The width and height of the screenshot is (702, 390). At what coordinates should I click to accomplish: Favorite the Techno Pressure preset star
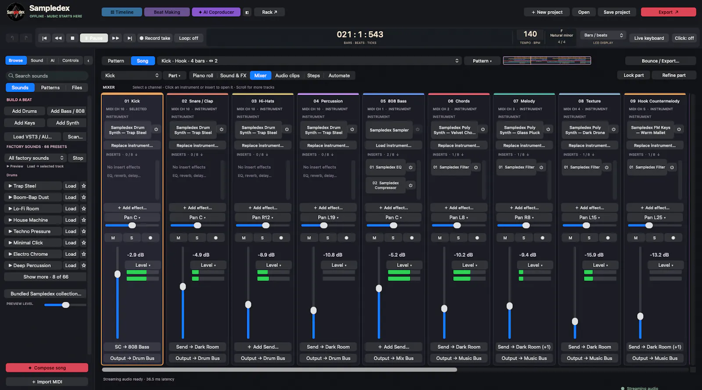coord(84,231)
